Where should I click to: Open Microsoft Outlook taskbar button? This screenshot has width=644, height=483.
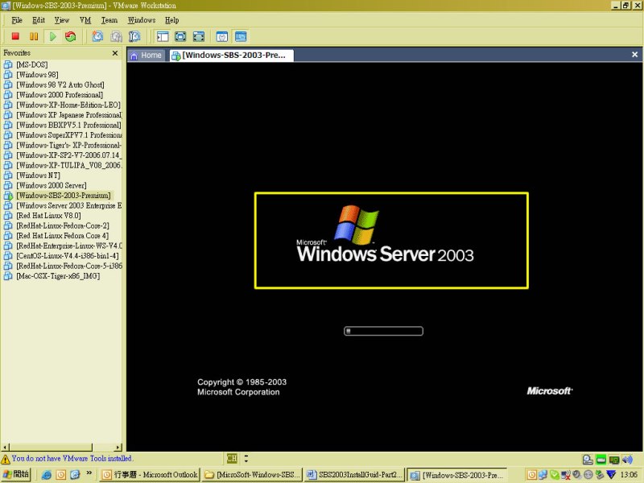[150, 475]
